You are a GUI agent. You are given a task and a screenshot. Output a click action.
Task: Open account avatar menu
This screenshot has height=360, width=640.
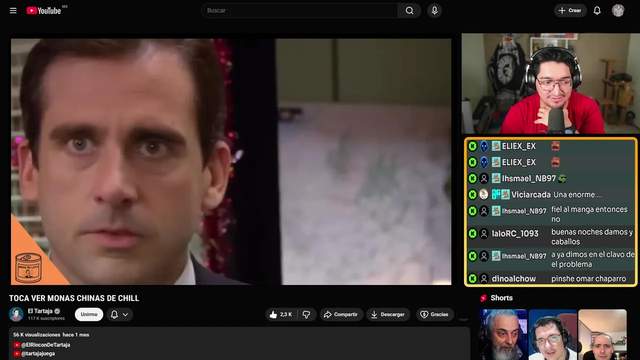pyautogui.click(x=618, y=10)
